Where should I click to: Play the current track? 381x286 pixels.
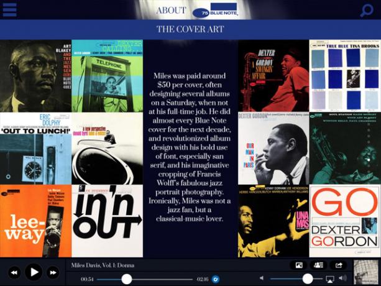coord(34,272)
